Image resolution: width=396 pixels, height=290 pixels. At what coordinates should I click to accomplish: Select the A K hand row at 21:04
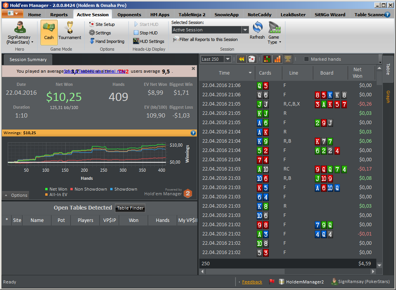[x=288, y=131]
